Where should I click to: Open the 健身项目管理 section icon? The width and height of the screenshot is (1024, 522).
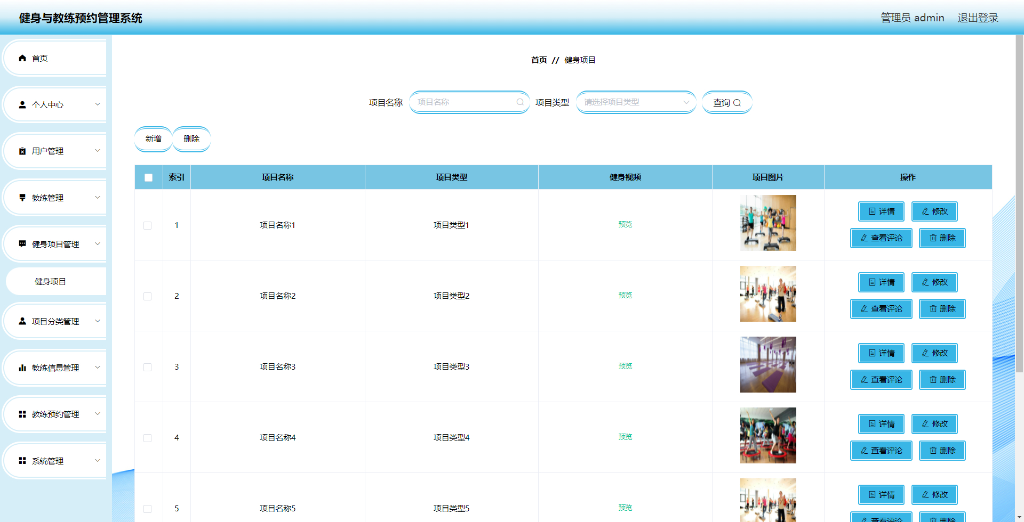click(x=22, y=244)
